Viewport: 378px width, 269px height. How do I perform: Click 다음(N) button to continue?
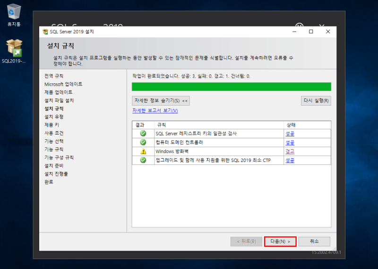point(280,242)
